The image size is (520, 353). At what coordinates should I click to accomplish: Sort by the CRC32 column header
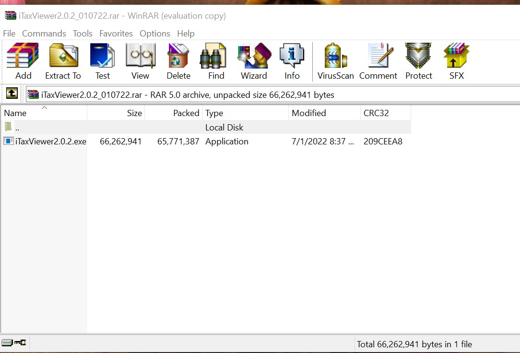[x=386, y=113]
